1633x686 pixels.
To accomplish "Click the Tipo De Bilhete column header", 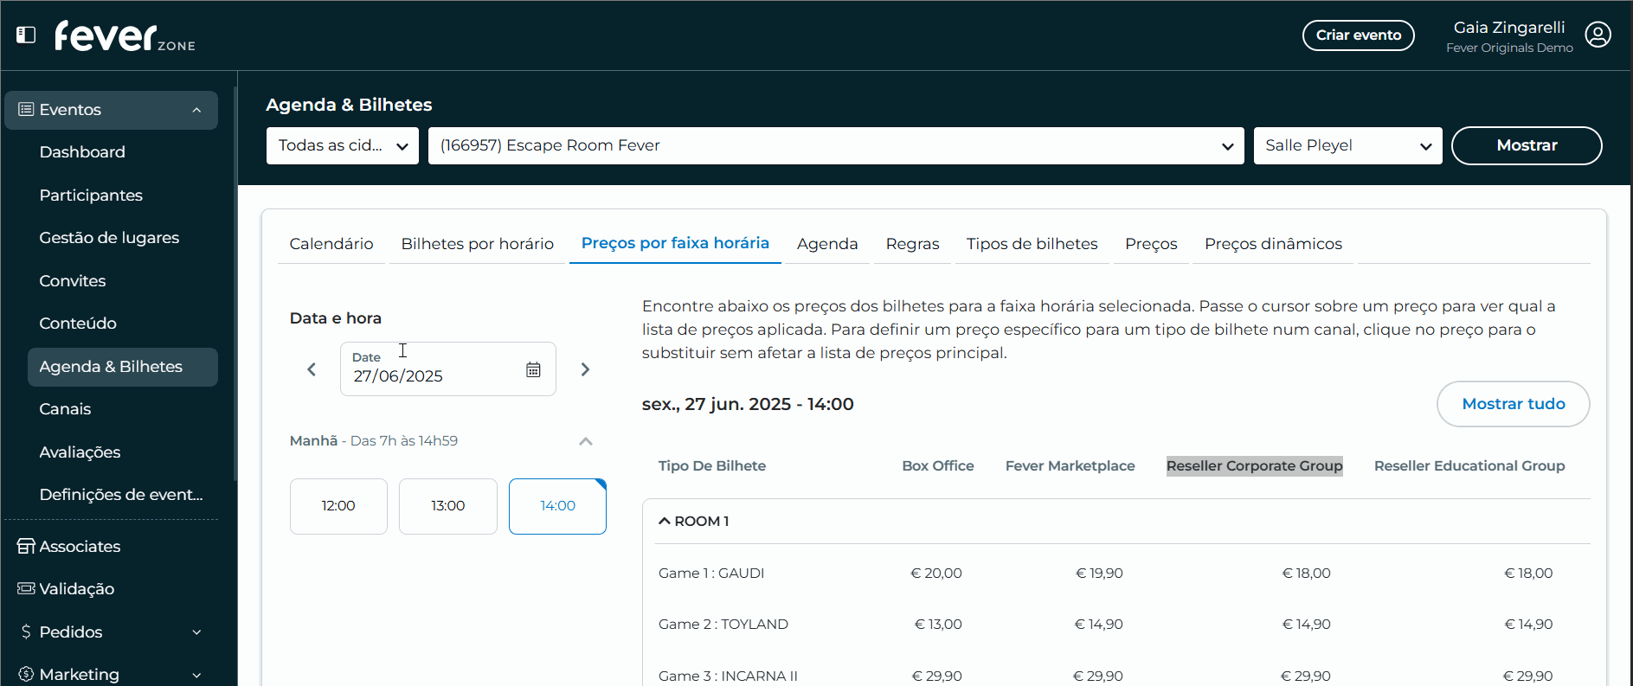I will 712,466.
